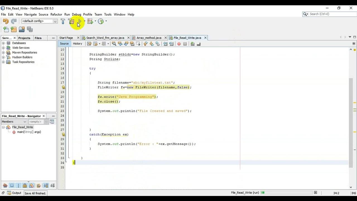The width and height of the screenshot is (357, 201).
Task: Open the Source menu
Action: click(44, 14)
